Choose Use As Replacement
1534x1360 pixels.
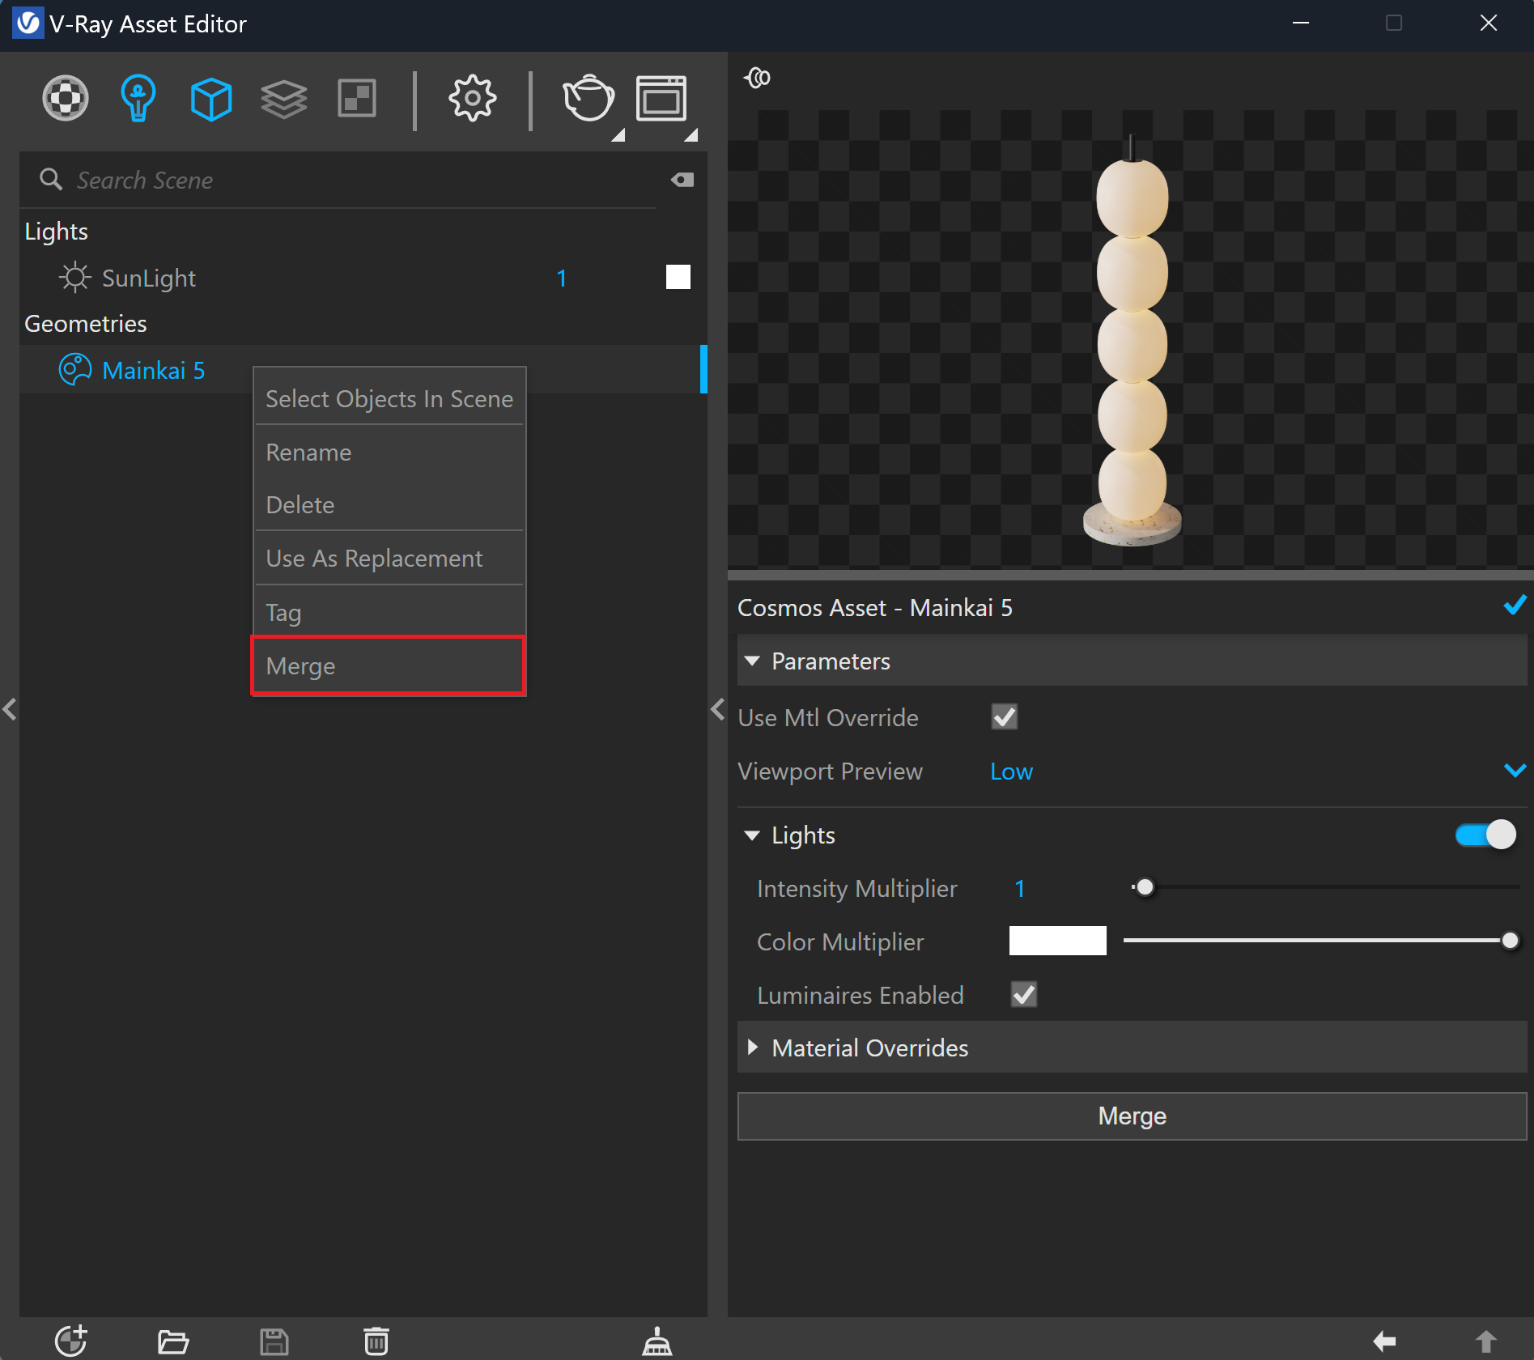pyautogui.click(x=389, y=558)
